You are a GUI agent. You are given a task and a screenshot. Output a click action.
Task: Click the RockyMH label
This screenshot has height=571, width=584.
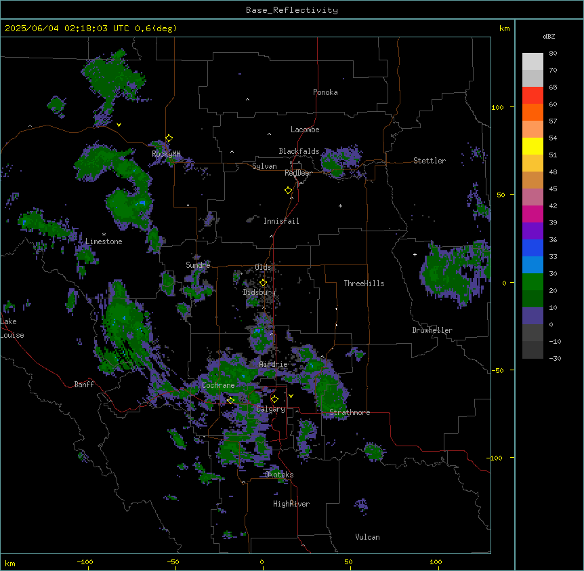(166, 154)
